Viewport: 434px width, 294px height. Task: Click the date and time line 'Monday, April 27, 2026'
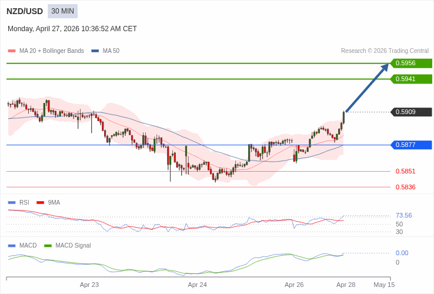click(x=72, y=29)
